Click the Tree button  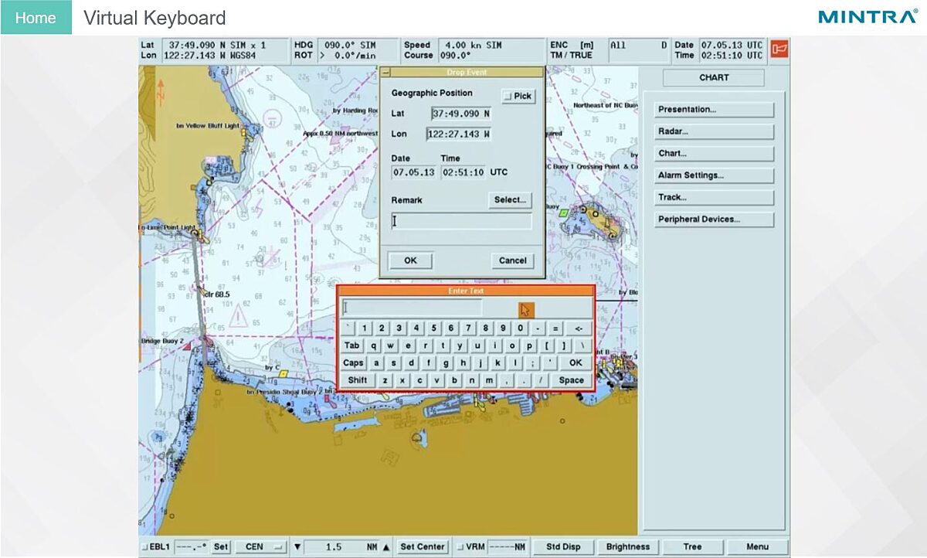[692, 546]
